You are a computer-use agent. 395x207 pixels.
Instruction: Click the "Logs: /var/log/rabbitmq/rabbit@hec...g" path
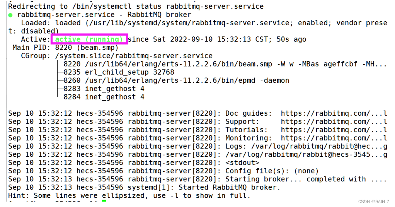(x=306, y=146)
